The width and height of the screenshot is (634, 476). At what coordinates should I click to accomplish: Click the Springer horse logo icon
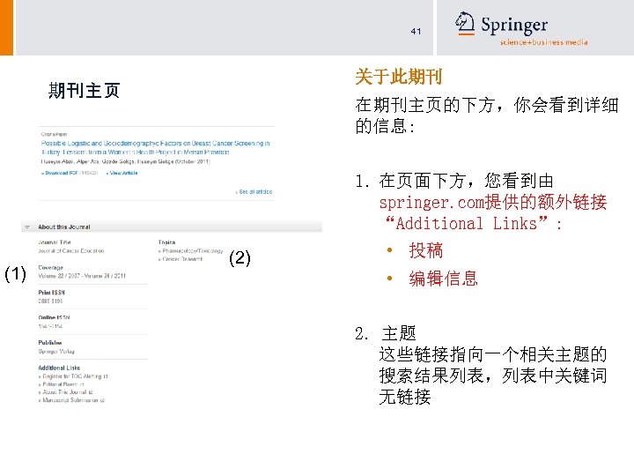point(465,23)
